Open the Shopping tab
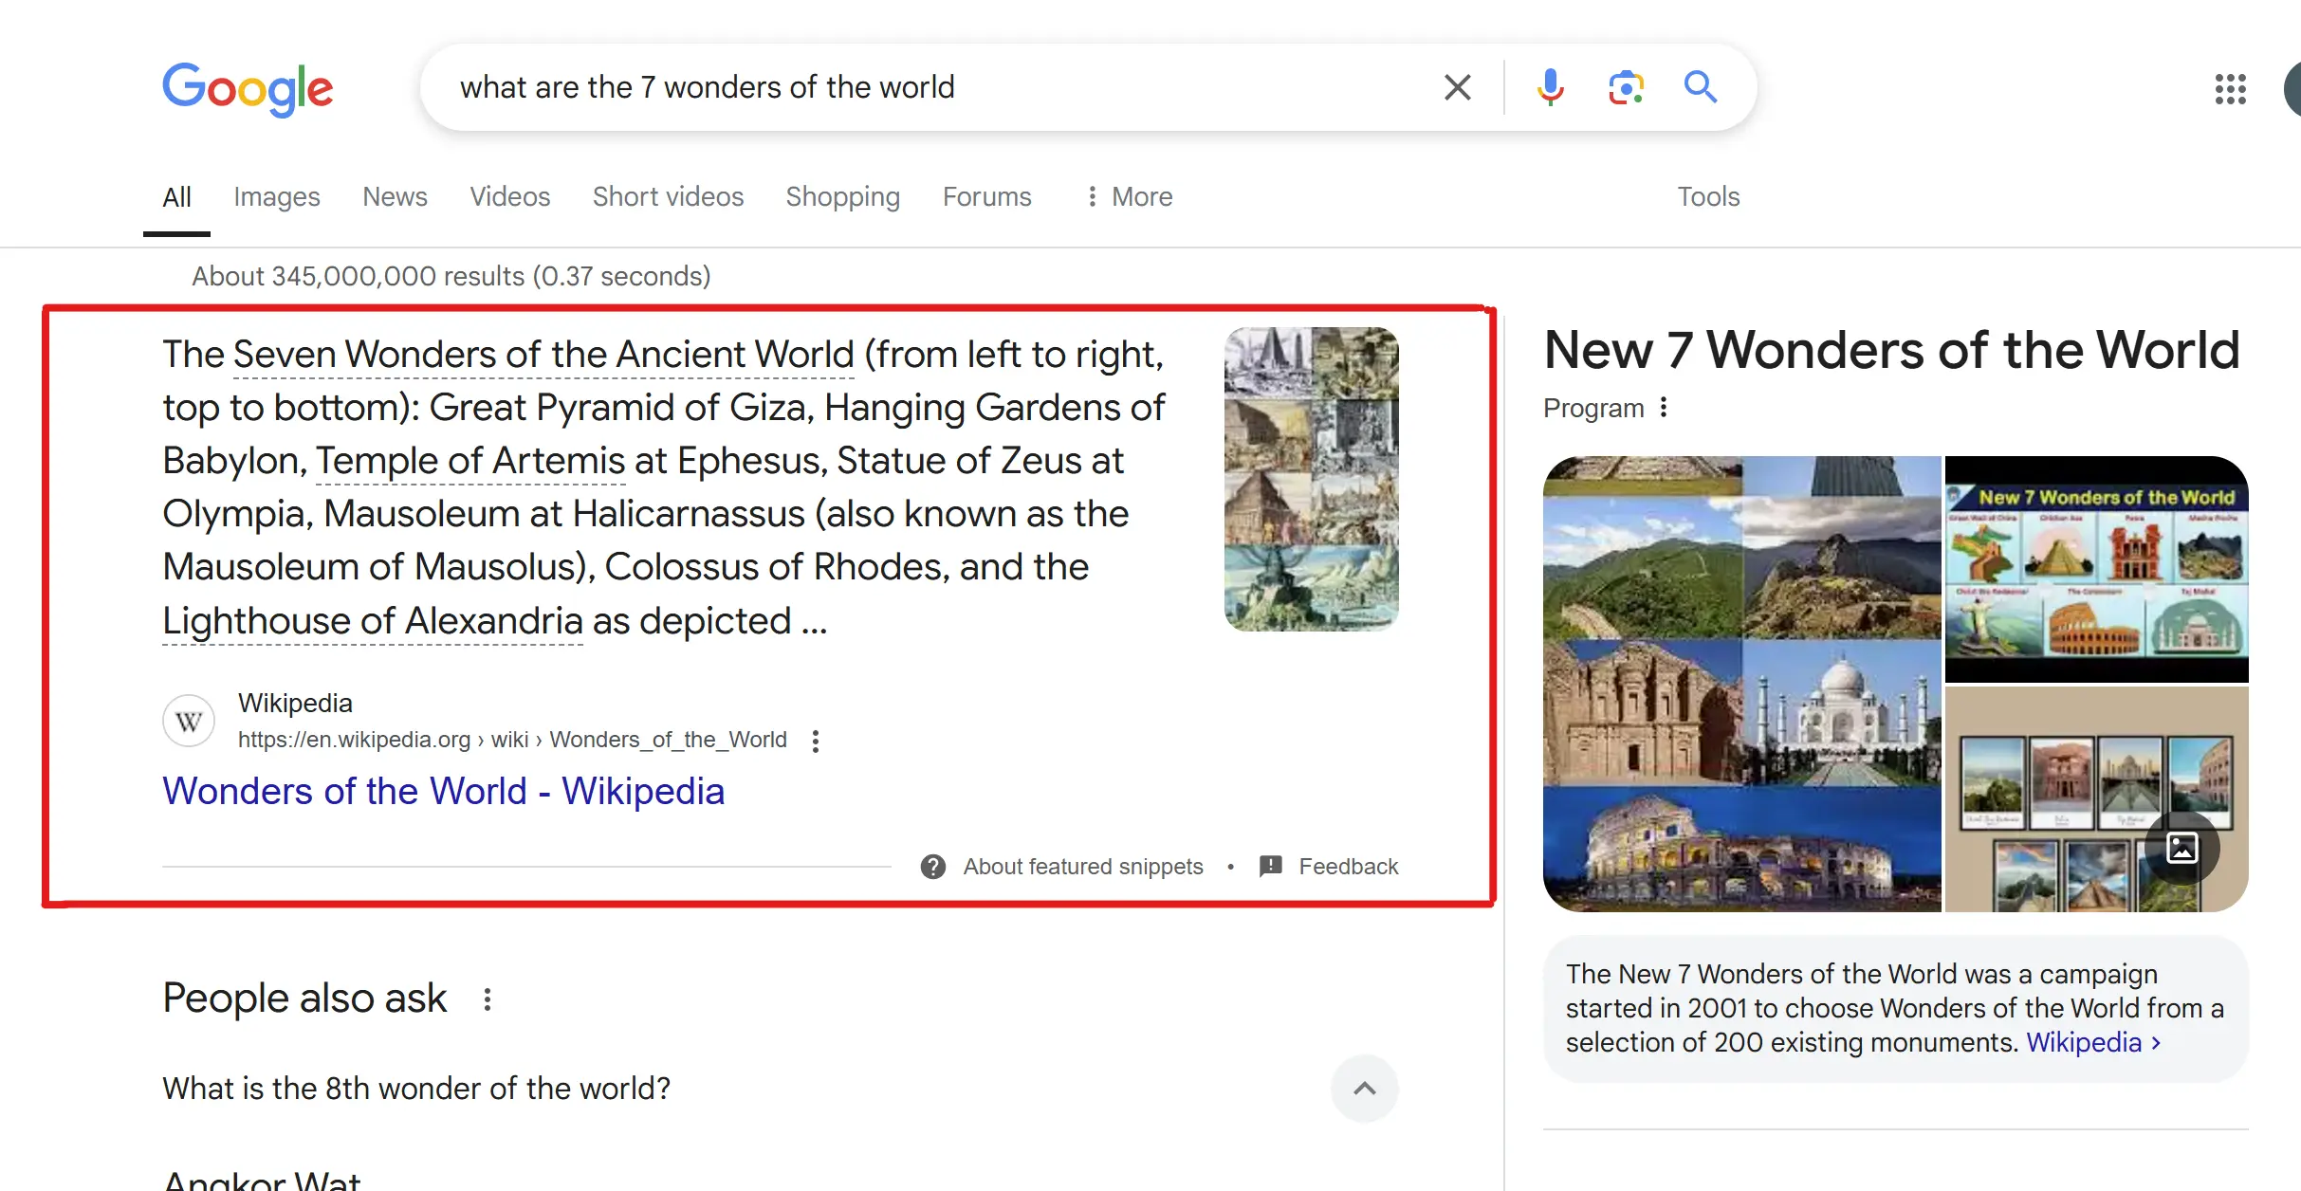Viewport: 2301px width, 1191px height. tap(842, 196)
